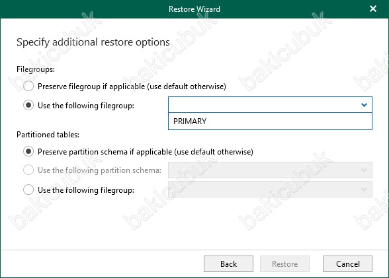Select Use the following filegroup under Filegroups
This screenshot has width=389, height=278.
pos(28,105)
